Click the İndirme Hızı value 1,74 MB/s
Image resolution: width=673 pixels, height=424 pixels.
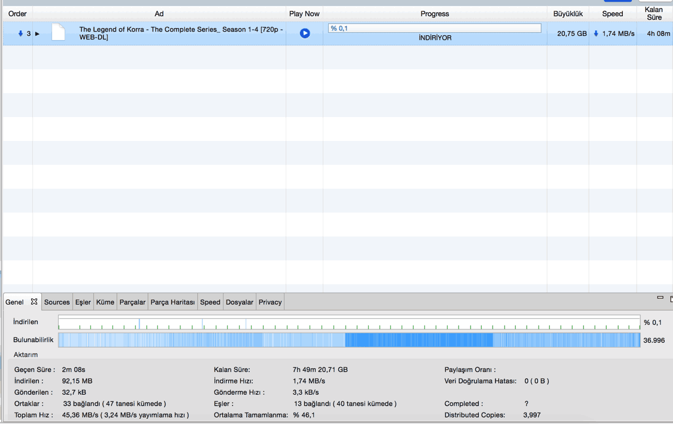click(x=309, y=380)
